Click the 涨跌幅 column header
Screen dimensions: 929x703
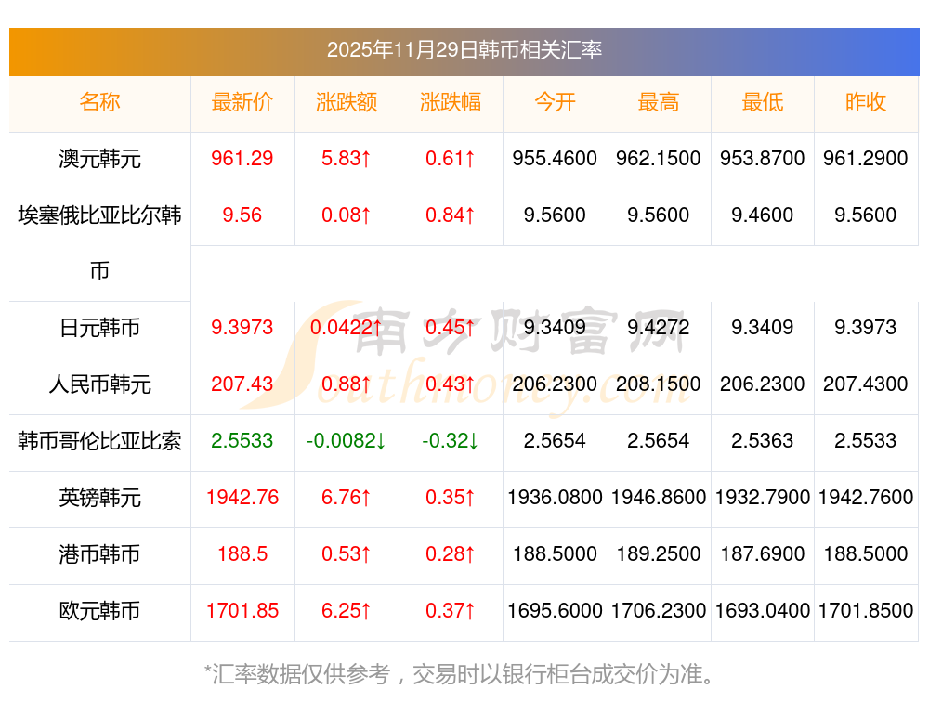[x=451, y=103]
